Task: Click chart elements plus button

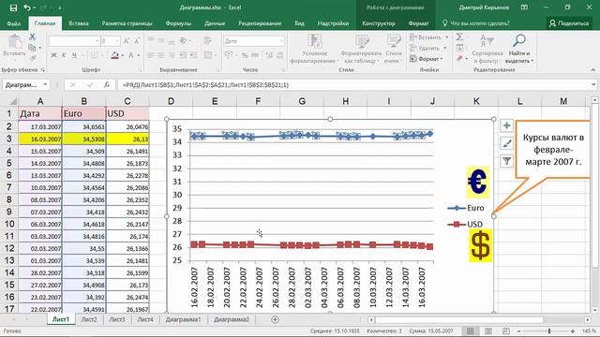Action: (x=506, y=125)
